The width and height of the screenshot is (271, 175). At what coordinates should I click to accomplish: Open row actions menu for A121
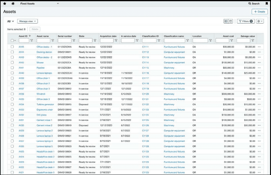tap(259, 172)
